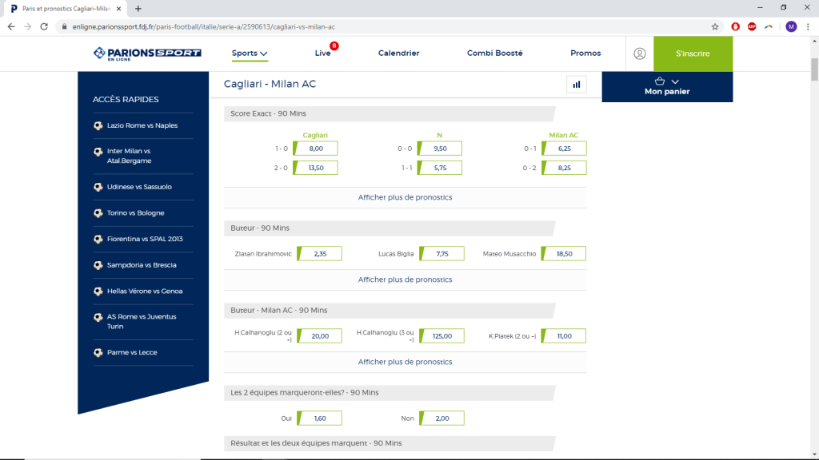This screenshot has height=460, width=819.
Task: Open the Calendrier menu item
Action: point(398,54)
